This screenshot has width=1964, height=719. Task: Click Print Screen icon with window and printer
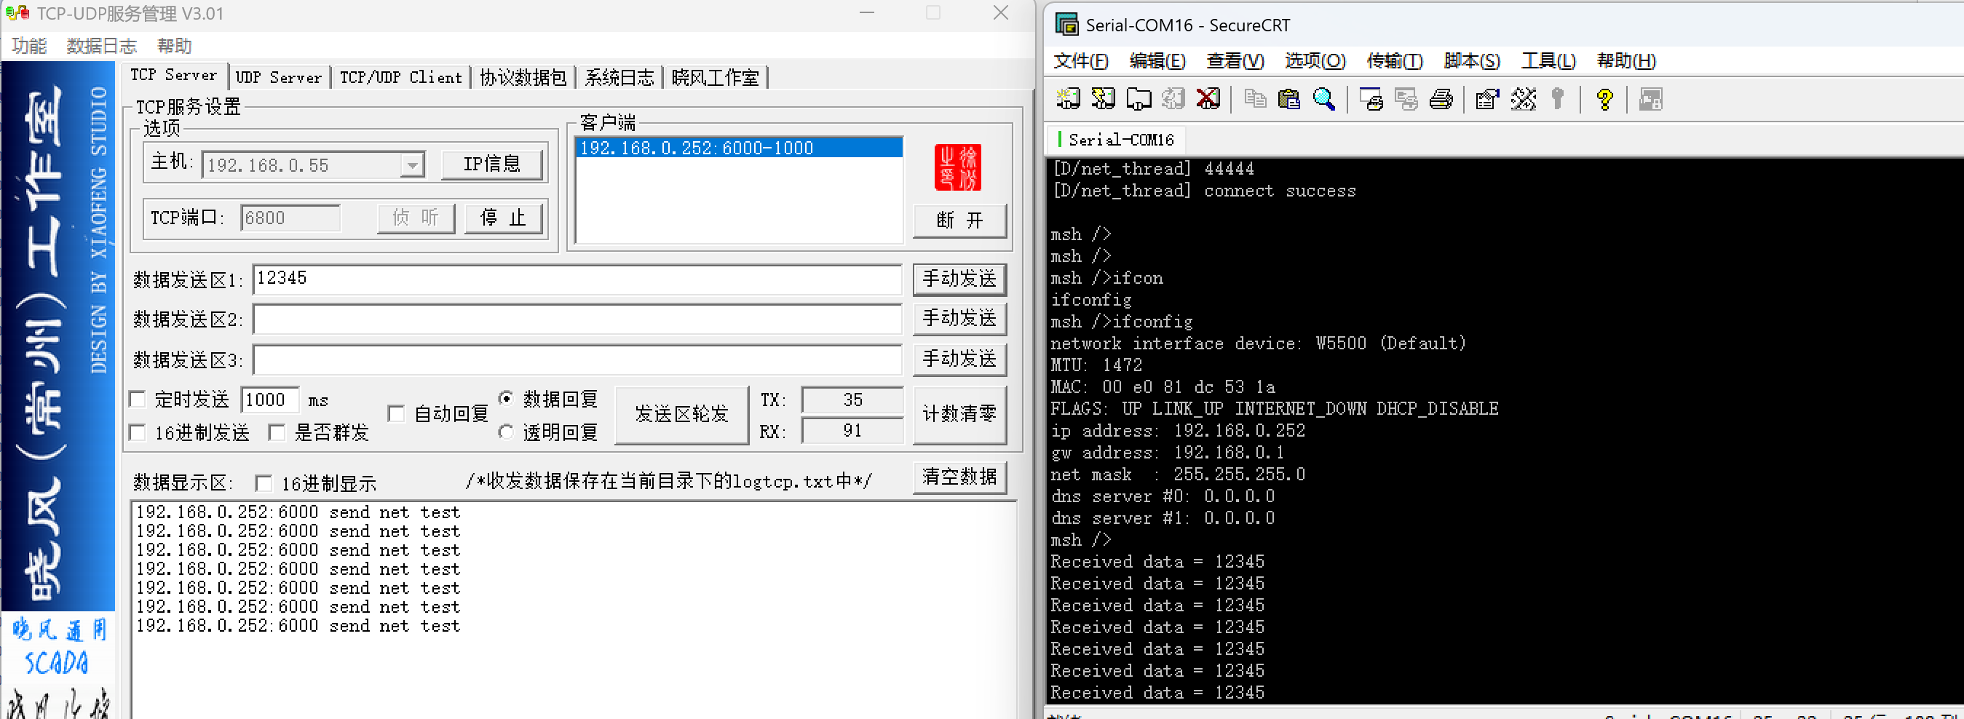(x=1371, y=99)
